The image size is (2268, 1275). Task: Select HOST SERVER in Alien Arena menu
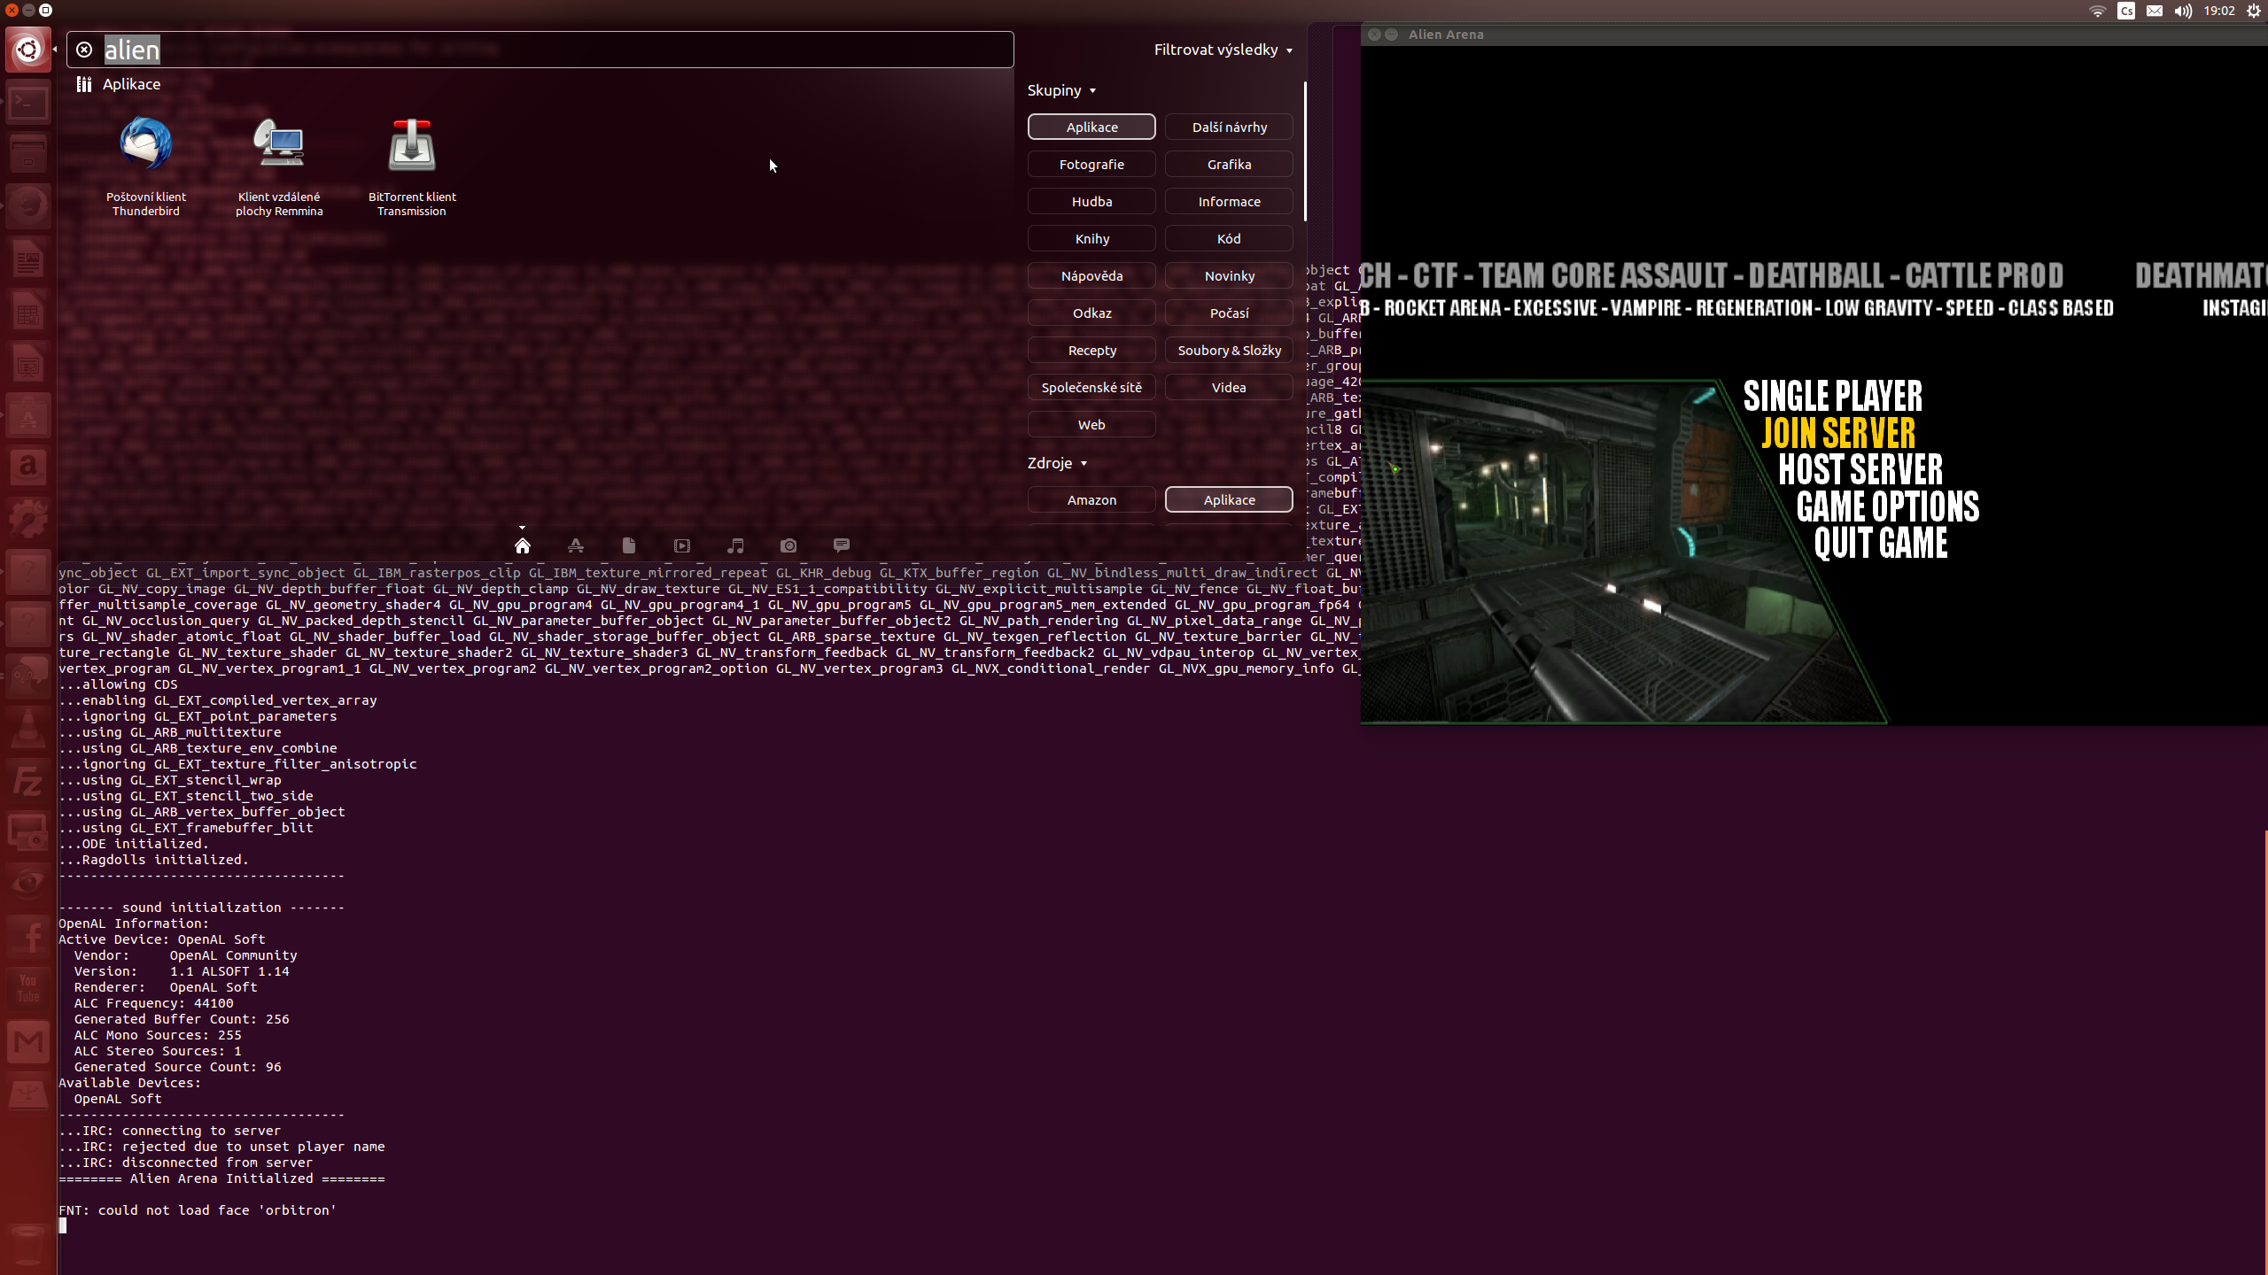tap(1860, 469)
